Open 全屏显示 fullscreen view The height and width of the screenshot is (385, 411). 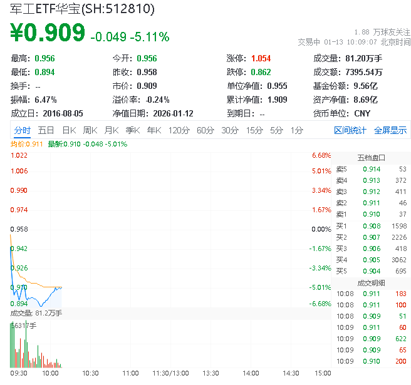[390, 130]
